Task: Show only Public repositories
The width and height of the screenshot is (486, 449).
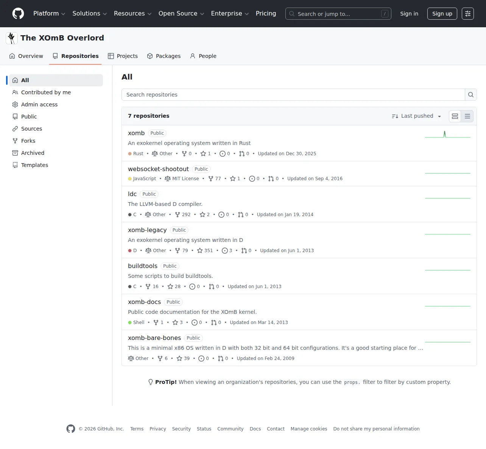Action: (56, 117)
